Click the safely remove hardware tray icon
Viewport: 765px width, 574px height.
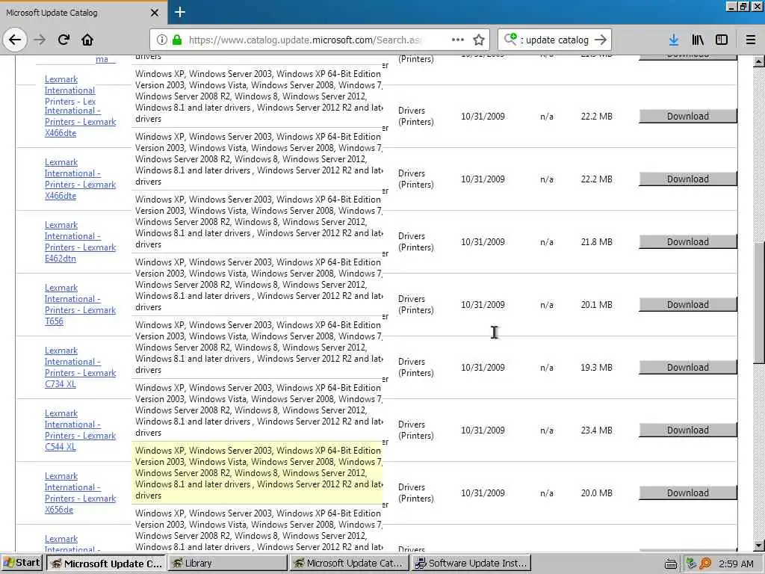pos(691,564)
